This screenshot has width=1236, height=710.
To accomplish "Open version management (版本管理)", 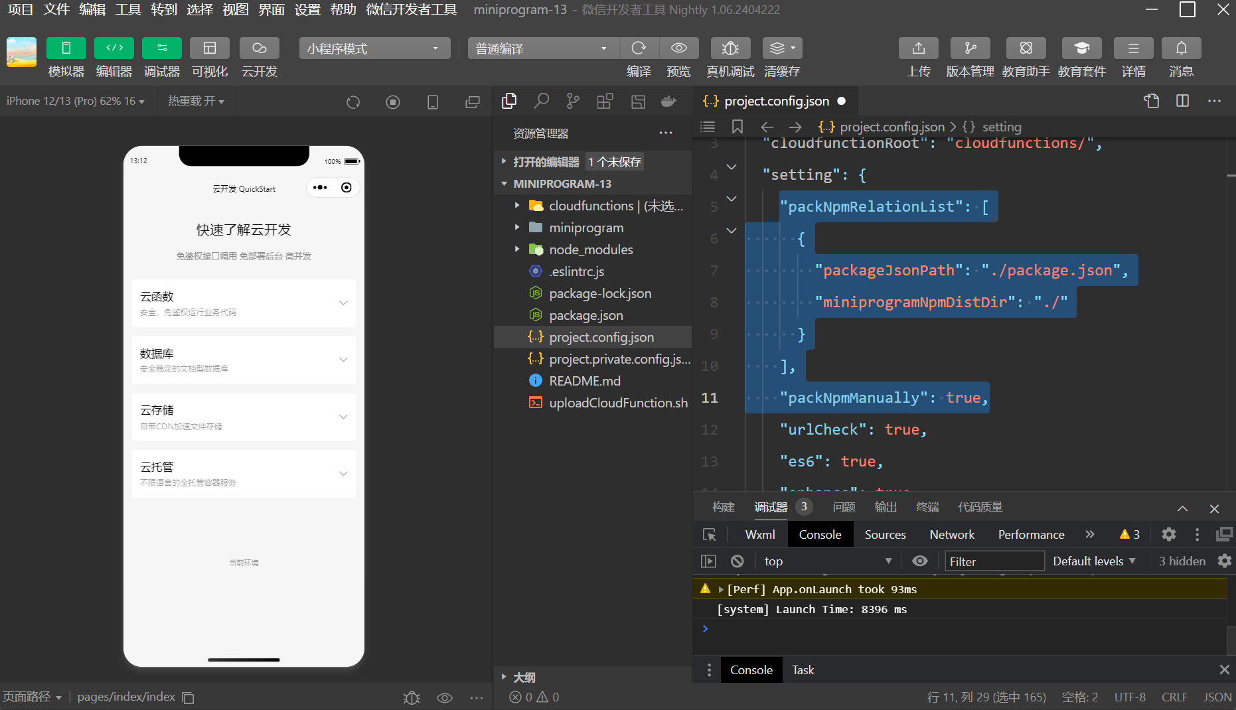I will click(x=970, y=48).
